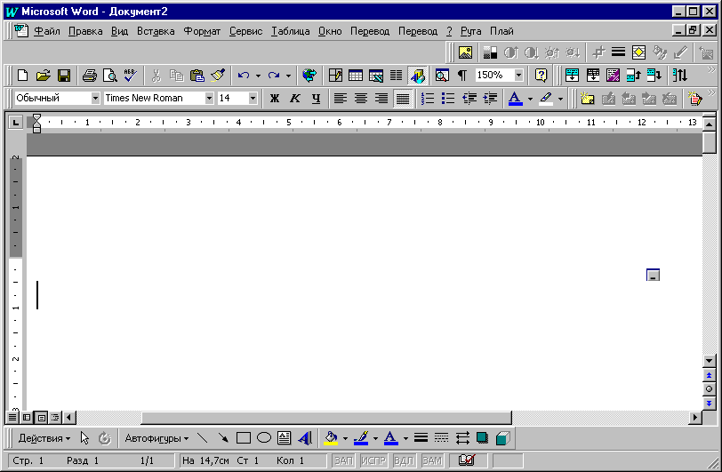Open the 150% zoom dropdown

(519, 75)
